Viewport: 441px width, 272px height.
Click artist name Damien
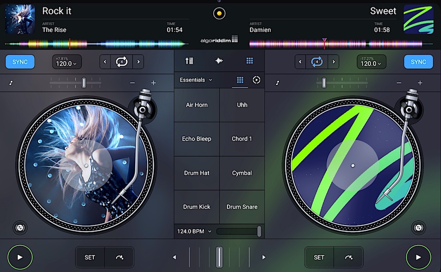[x=260, y=30]
